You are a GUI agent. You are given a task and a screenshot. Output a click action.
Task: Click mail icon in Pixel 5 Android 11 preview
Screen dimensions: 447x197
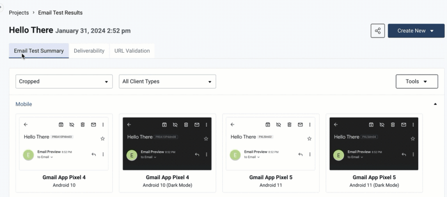point(300,124)
